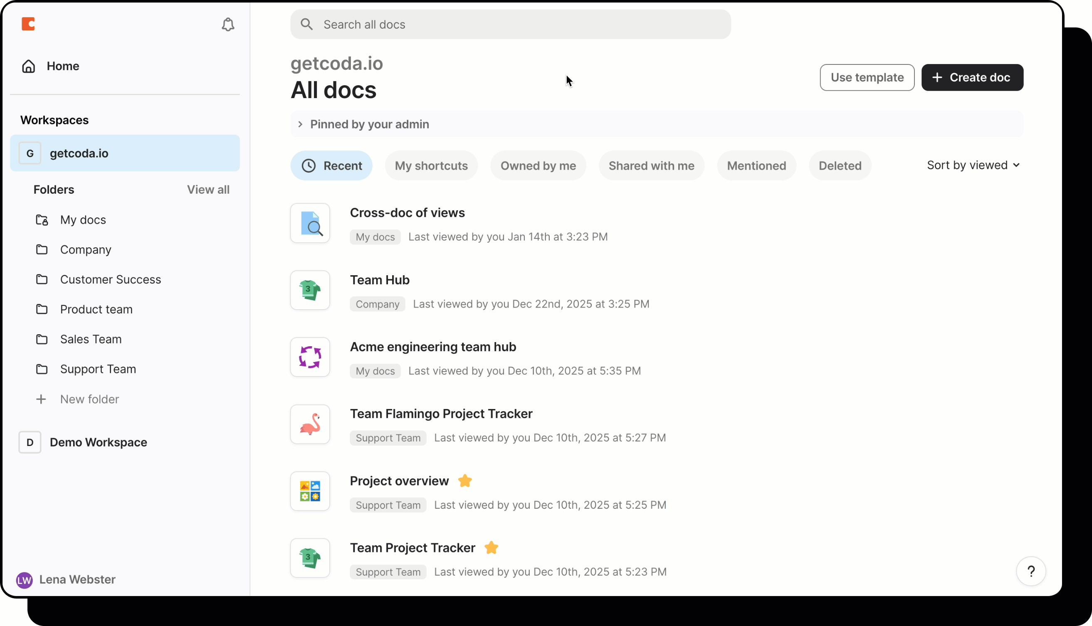Click the search magnifier icon
The width and height of the screenshot is (1092, 626).
(x=306, y=25)
